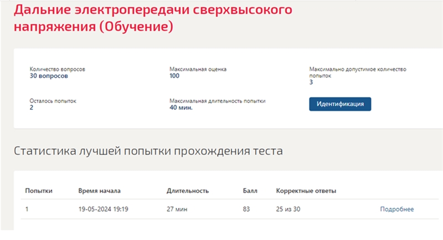Click the Максимальная оценка label

pos(198,69)
